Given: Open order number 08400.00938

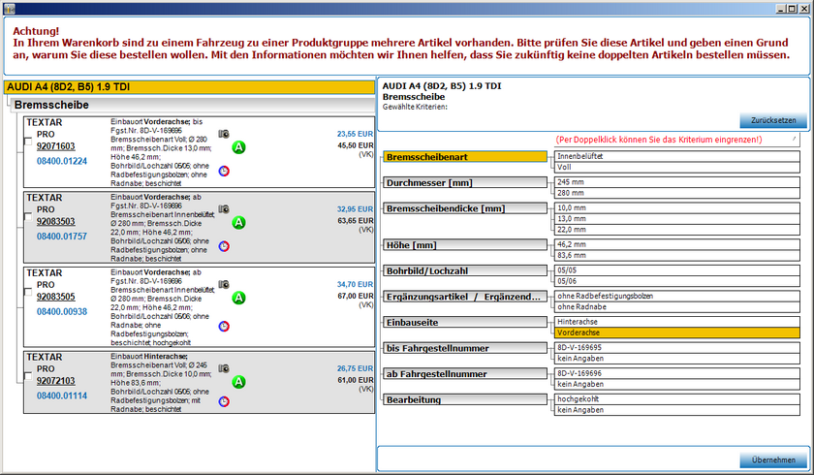Looking at the screenshot, I should [62, 312].
